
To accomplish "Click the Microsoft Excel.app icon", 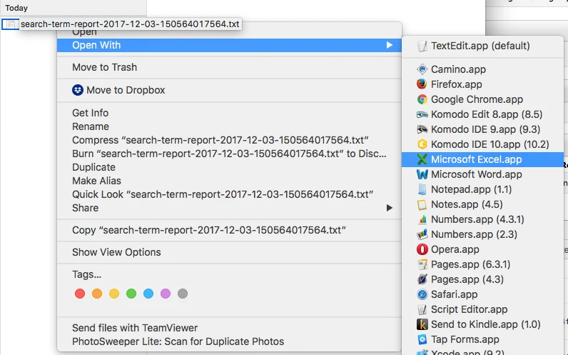I will pyautogui.click(x=422, y=159).
